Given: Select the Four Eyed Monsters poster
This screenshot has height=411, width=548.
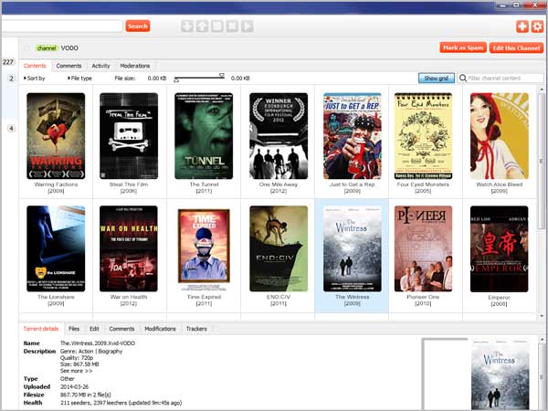Looking at the screenshot, I should [423, 136].
